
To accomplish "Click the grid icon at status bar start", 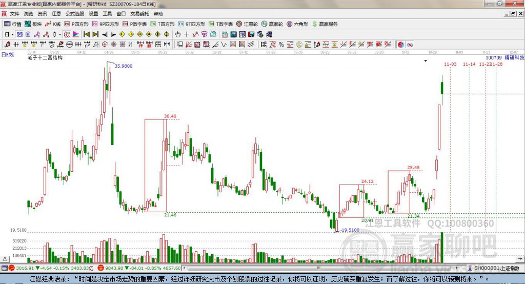I will (4, 268).
